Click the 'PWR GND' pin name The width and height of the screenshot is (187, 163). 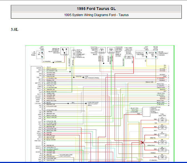(x=38, y=141)
